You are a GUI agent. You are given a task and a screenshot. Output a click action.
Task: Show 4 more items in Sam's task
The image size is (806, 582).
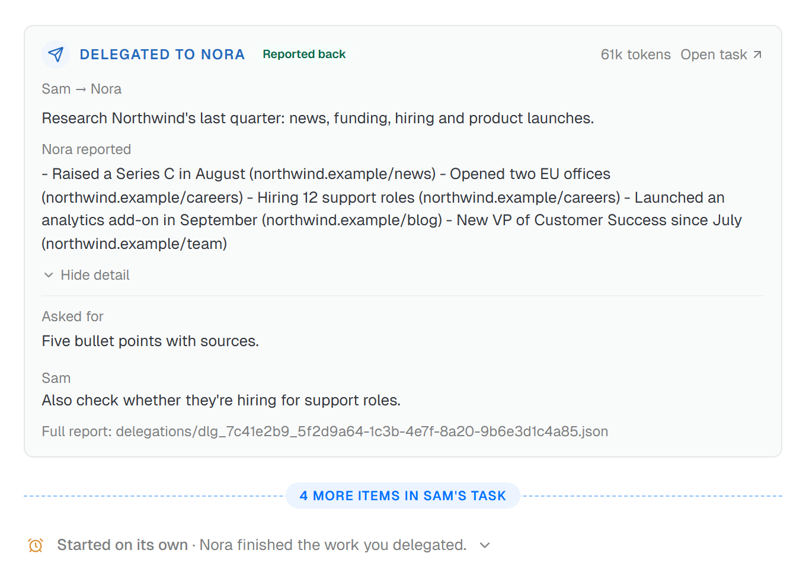tap(403, 495)
